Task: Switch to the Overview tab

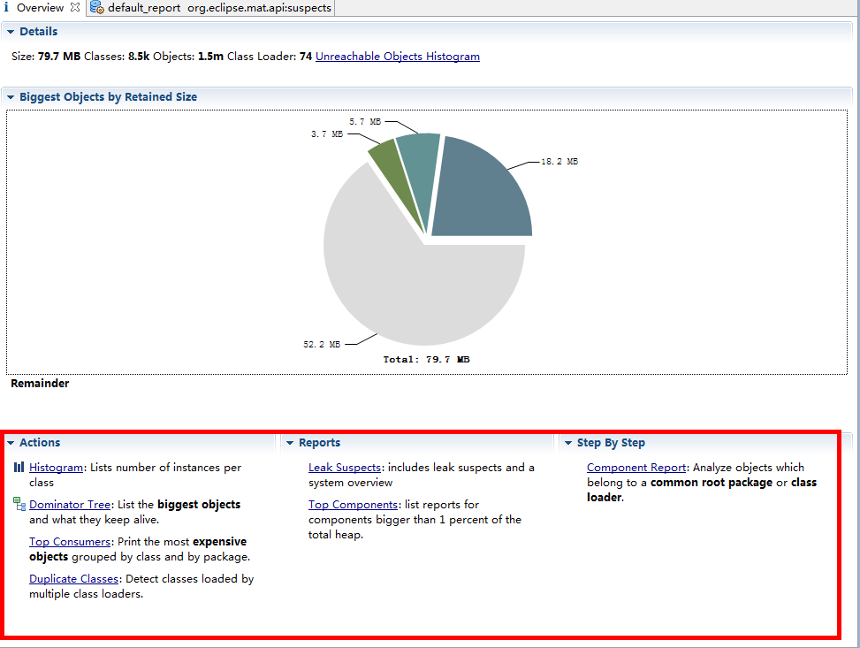Action: (39, 7)
